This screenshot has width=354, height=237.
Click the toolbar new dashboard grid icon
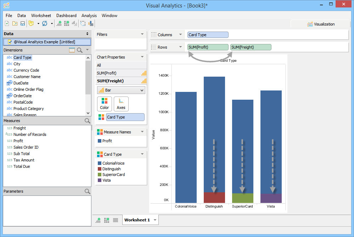(67, 23)
